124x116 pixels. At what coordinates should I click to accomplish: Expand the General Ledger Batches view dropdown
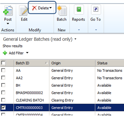(x=75, y=39)
